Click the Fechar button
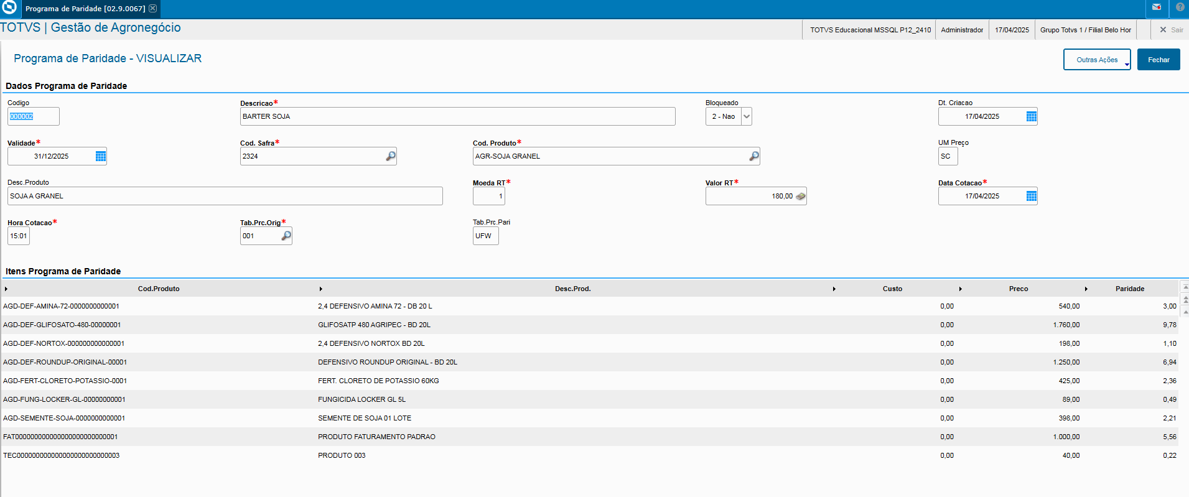 click(1159, 60)
